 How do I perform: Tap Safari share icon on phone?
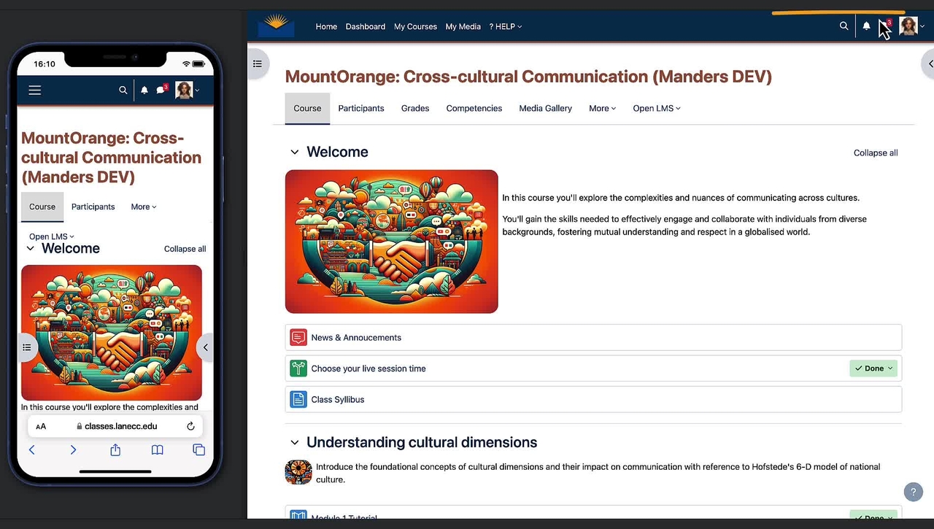[115, 449]
